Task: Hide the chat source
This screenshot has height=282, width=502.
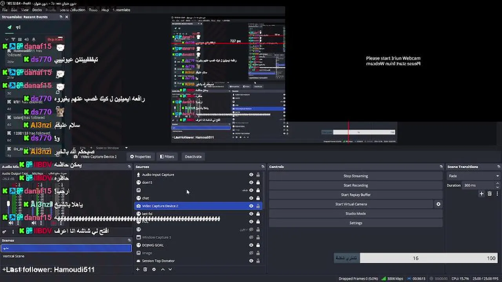Action: (251, 198)
